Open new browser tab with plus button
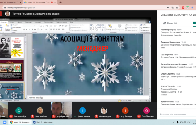Image resolution: width=196 pixels, height=125 pixels. [61, 2]
